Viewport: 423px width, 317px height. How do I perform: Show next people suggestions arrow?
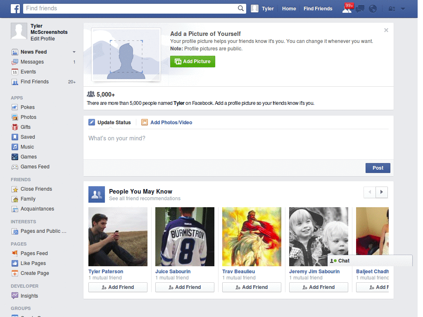point(381,192)
